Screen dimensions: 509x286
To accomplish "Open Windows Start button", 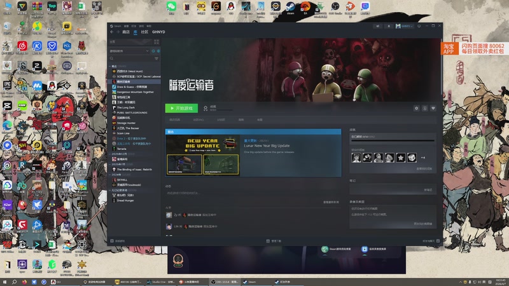I will [x=4, y=282].
